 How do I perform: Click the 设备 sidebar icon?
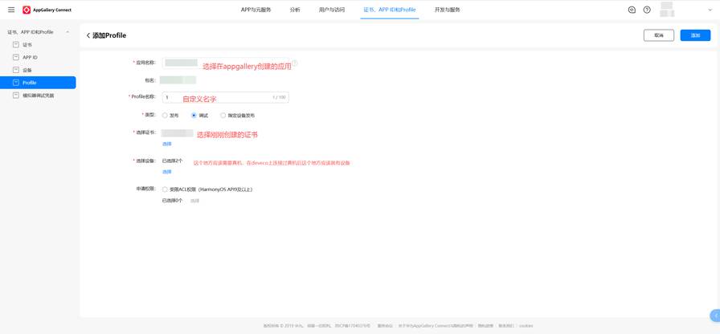coord(15,70)
